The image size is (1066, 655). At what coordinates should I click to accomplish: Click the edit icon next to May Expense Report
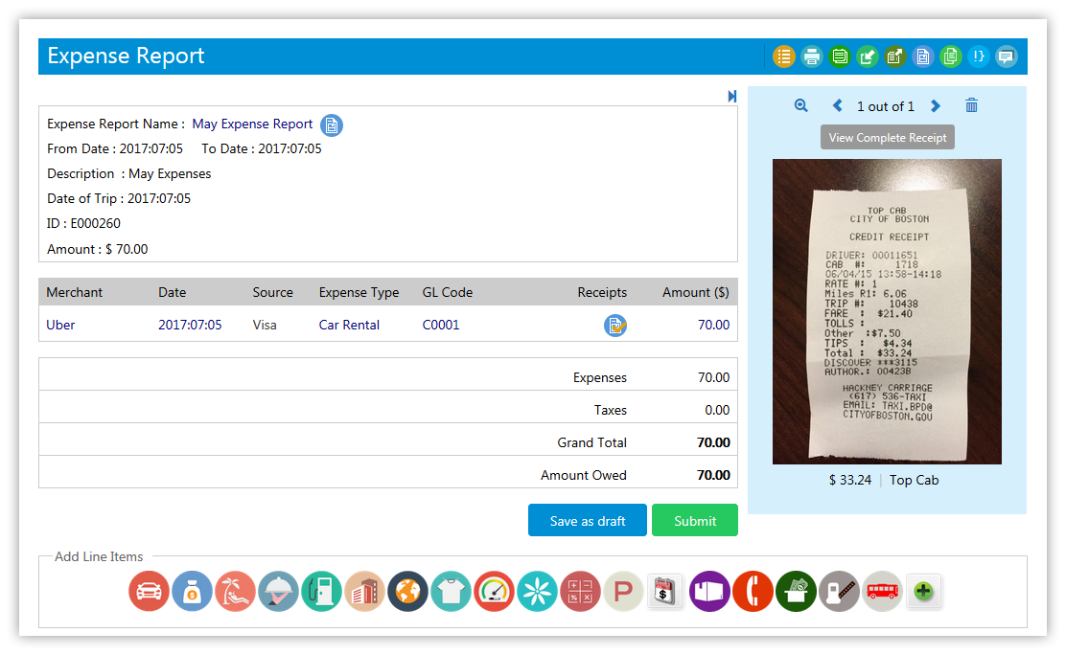point(331,125)
